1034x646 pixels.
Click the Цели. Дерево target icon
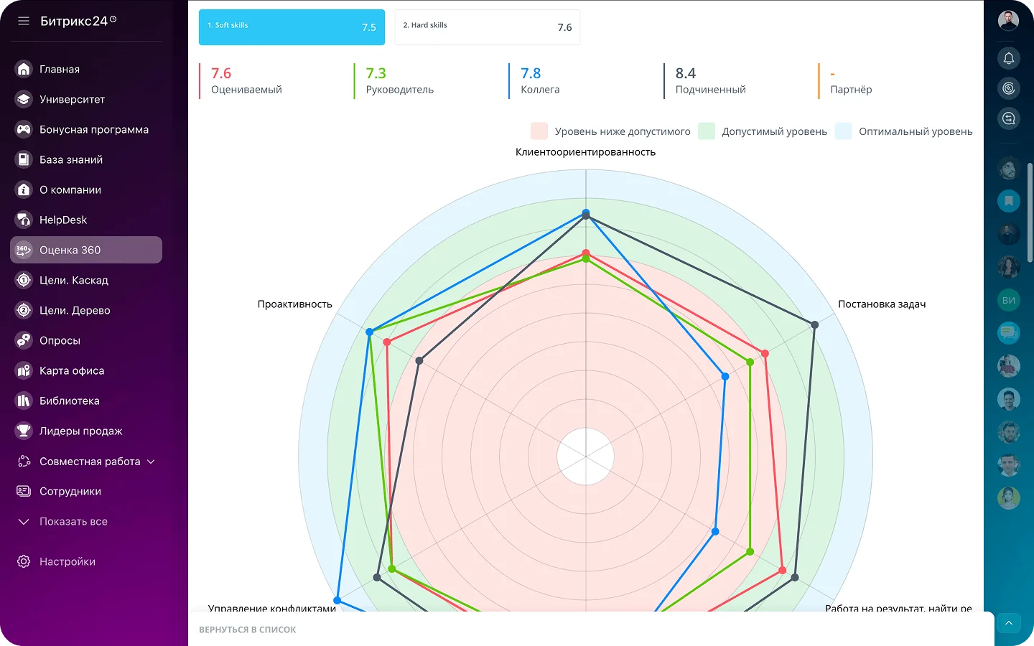point(24,310)
